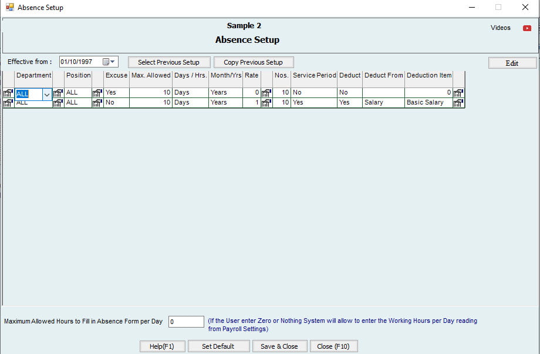This screenshot has height=354, width=540.
Task: Click the Select Previous Setup button
Action: click(168, 62)
